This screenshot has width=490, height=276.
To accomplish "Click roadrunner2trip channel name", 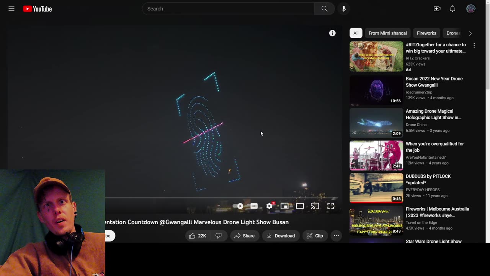I will tap(419, 92).
